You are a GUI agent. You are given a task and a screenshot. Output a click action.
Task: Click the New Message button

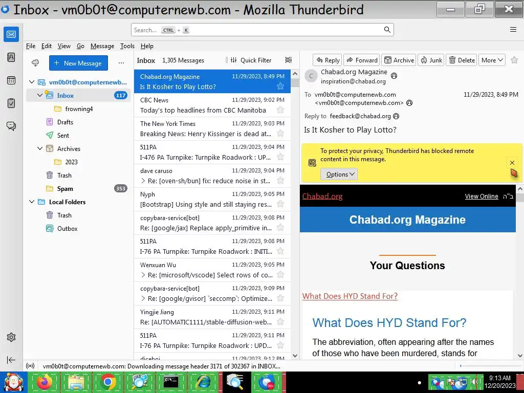[78, 63]
